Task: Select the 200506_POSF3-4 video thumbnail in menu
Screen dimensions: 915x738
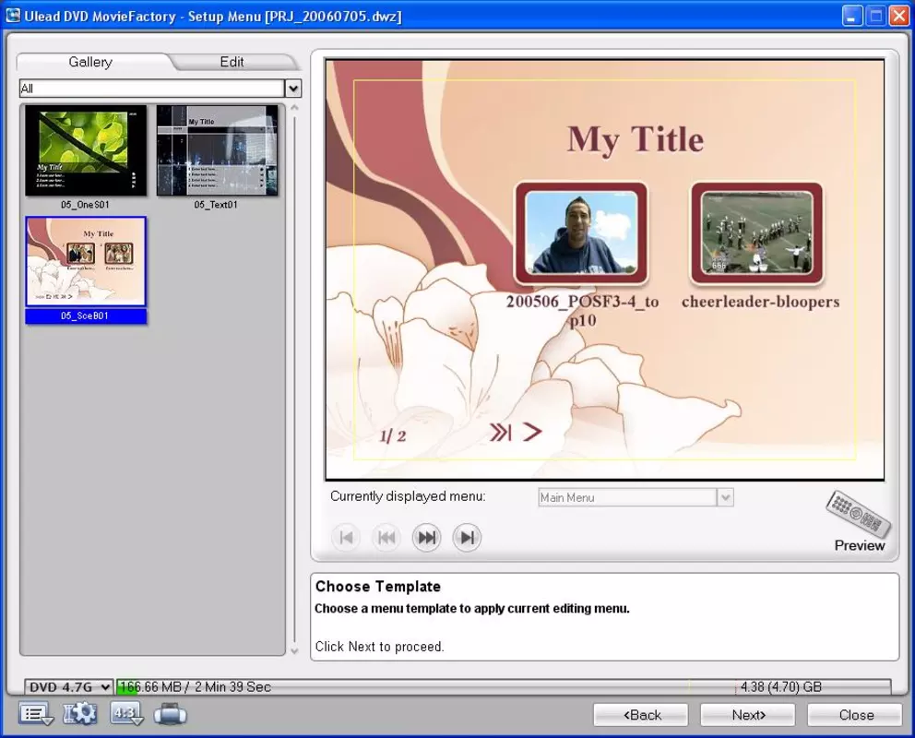Action: tap(580, 232)
